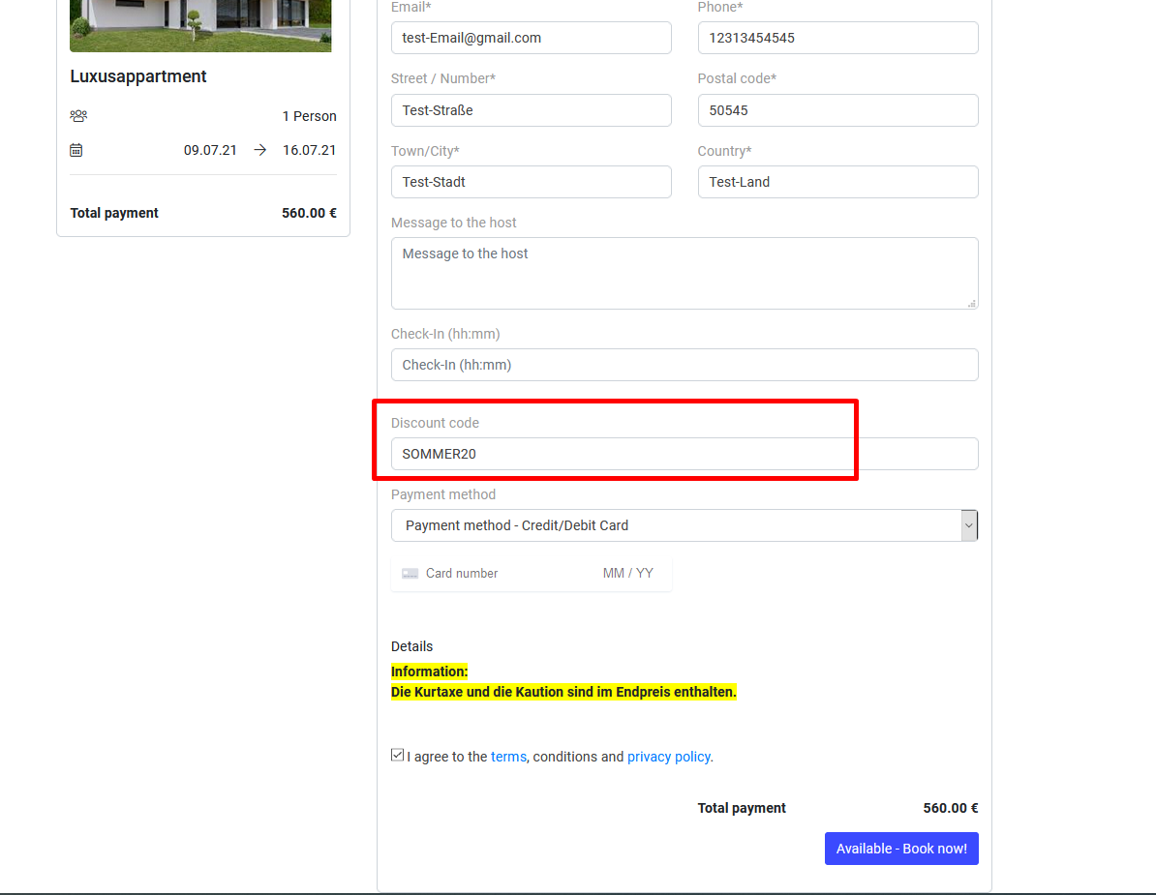
Task: Open the terms link
Action: pyautogui.click(x=508, y=757)
